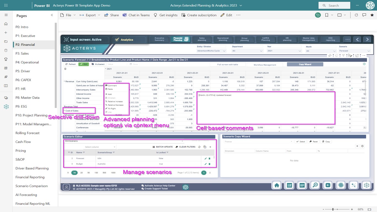Choose Fill Right in the context menu
The width and height of the screenshot is (377, 212).
click(x=110, y=108)
